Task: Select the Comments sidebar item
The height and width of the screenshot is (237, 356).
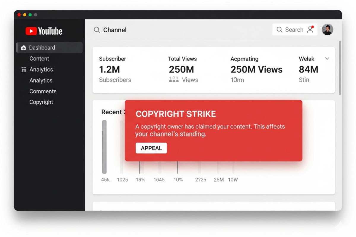Action: pyautogui.click(x=43, y=91)
